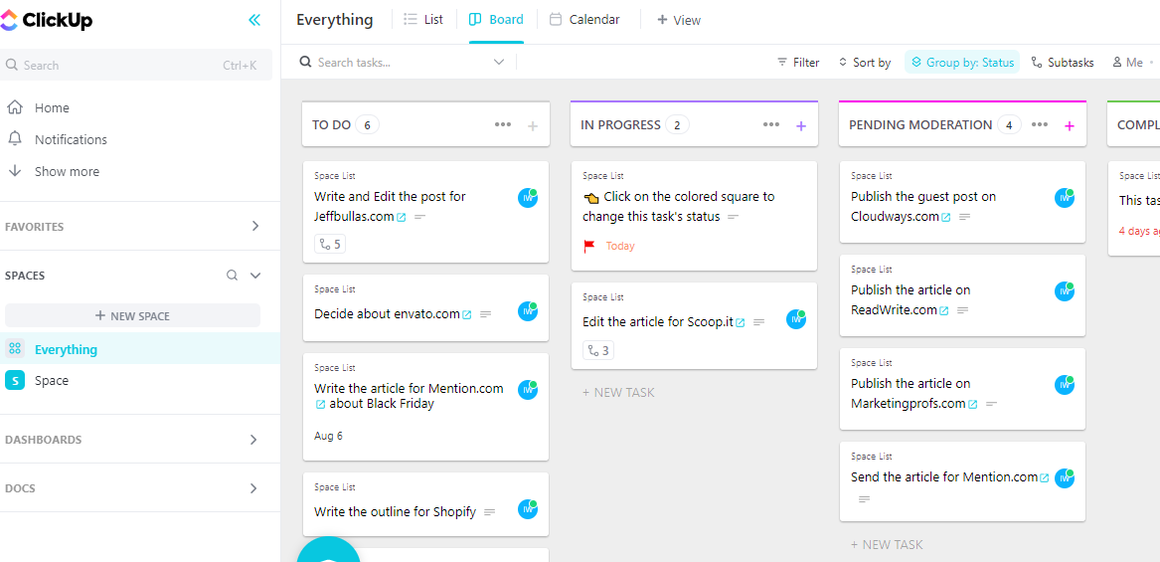Click assignee avatar on Jeffbullas.com card
The width and height of the screenshot is (1160, 562).
tap(528, 198)
